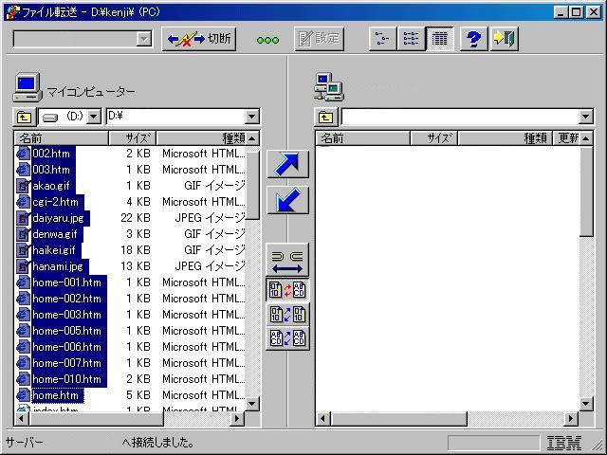Viewport: 607px width, 455px height.
Task: Expand the local path D:¥ combo box
Action: (x=251, y=117)
